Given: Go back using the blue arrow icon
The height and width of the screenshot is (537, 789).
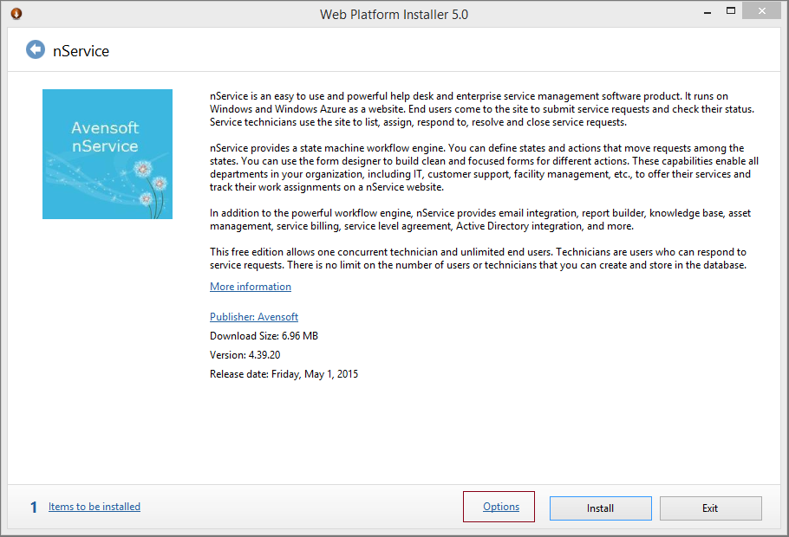Looking at the screenshot, I should click(x=36, y=49).
